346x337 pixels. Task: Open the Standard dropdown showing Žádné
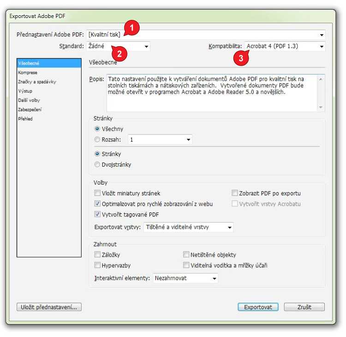[118, 46]
